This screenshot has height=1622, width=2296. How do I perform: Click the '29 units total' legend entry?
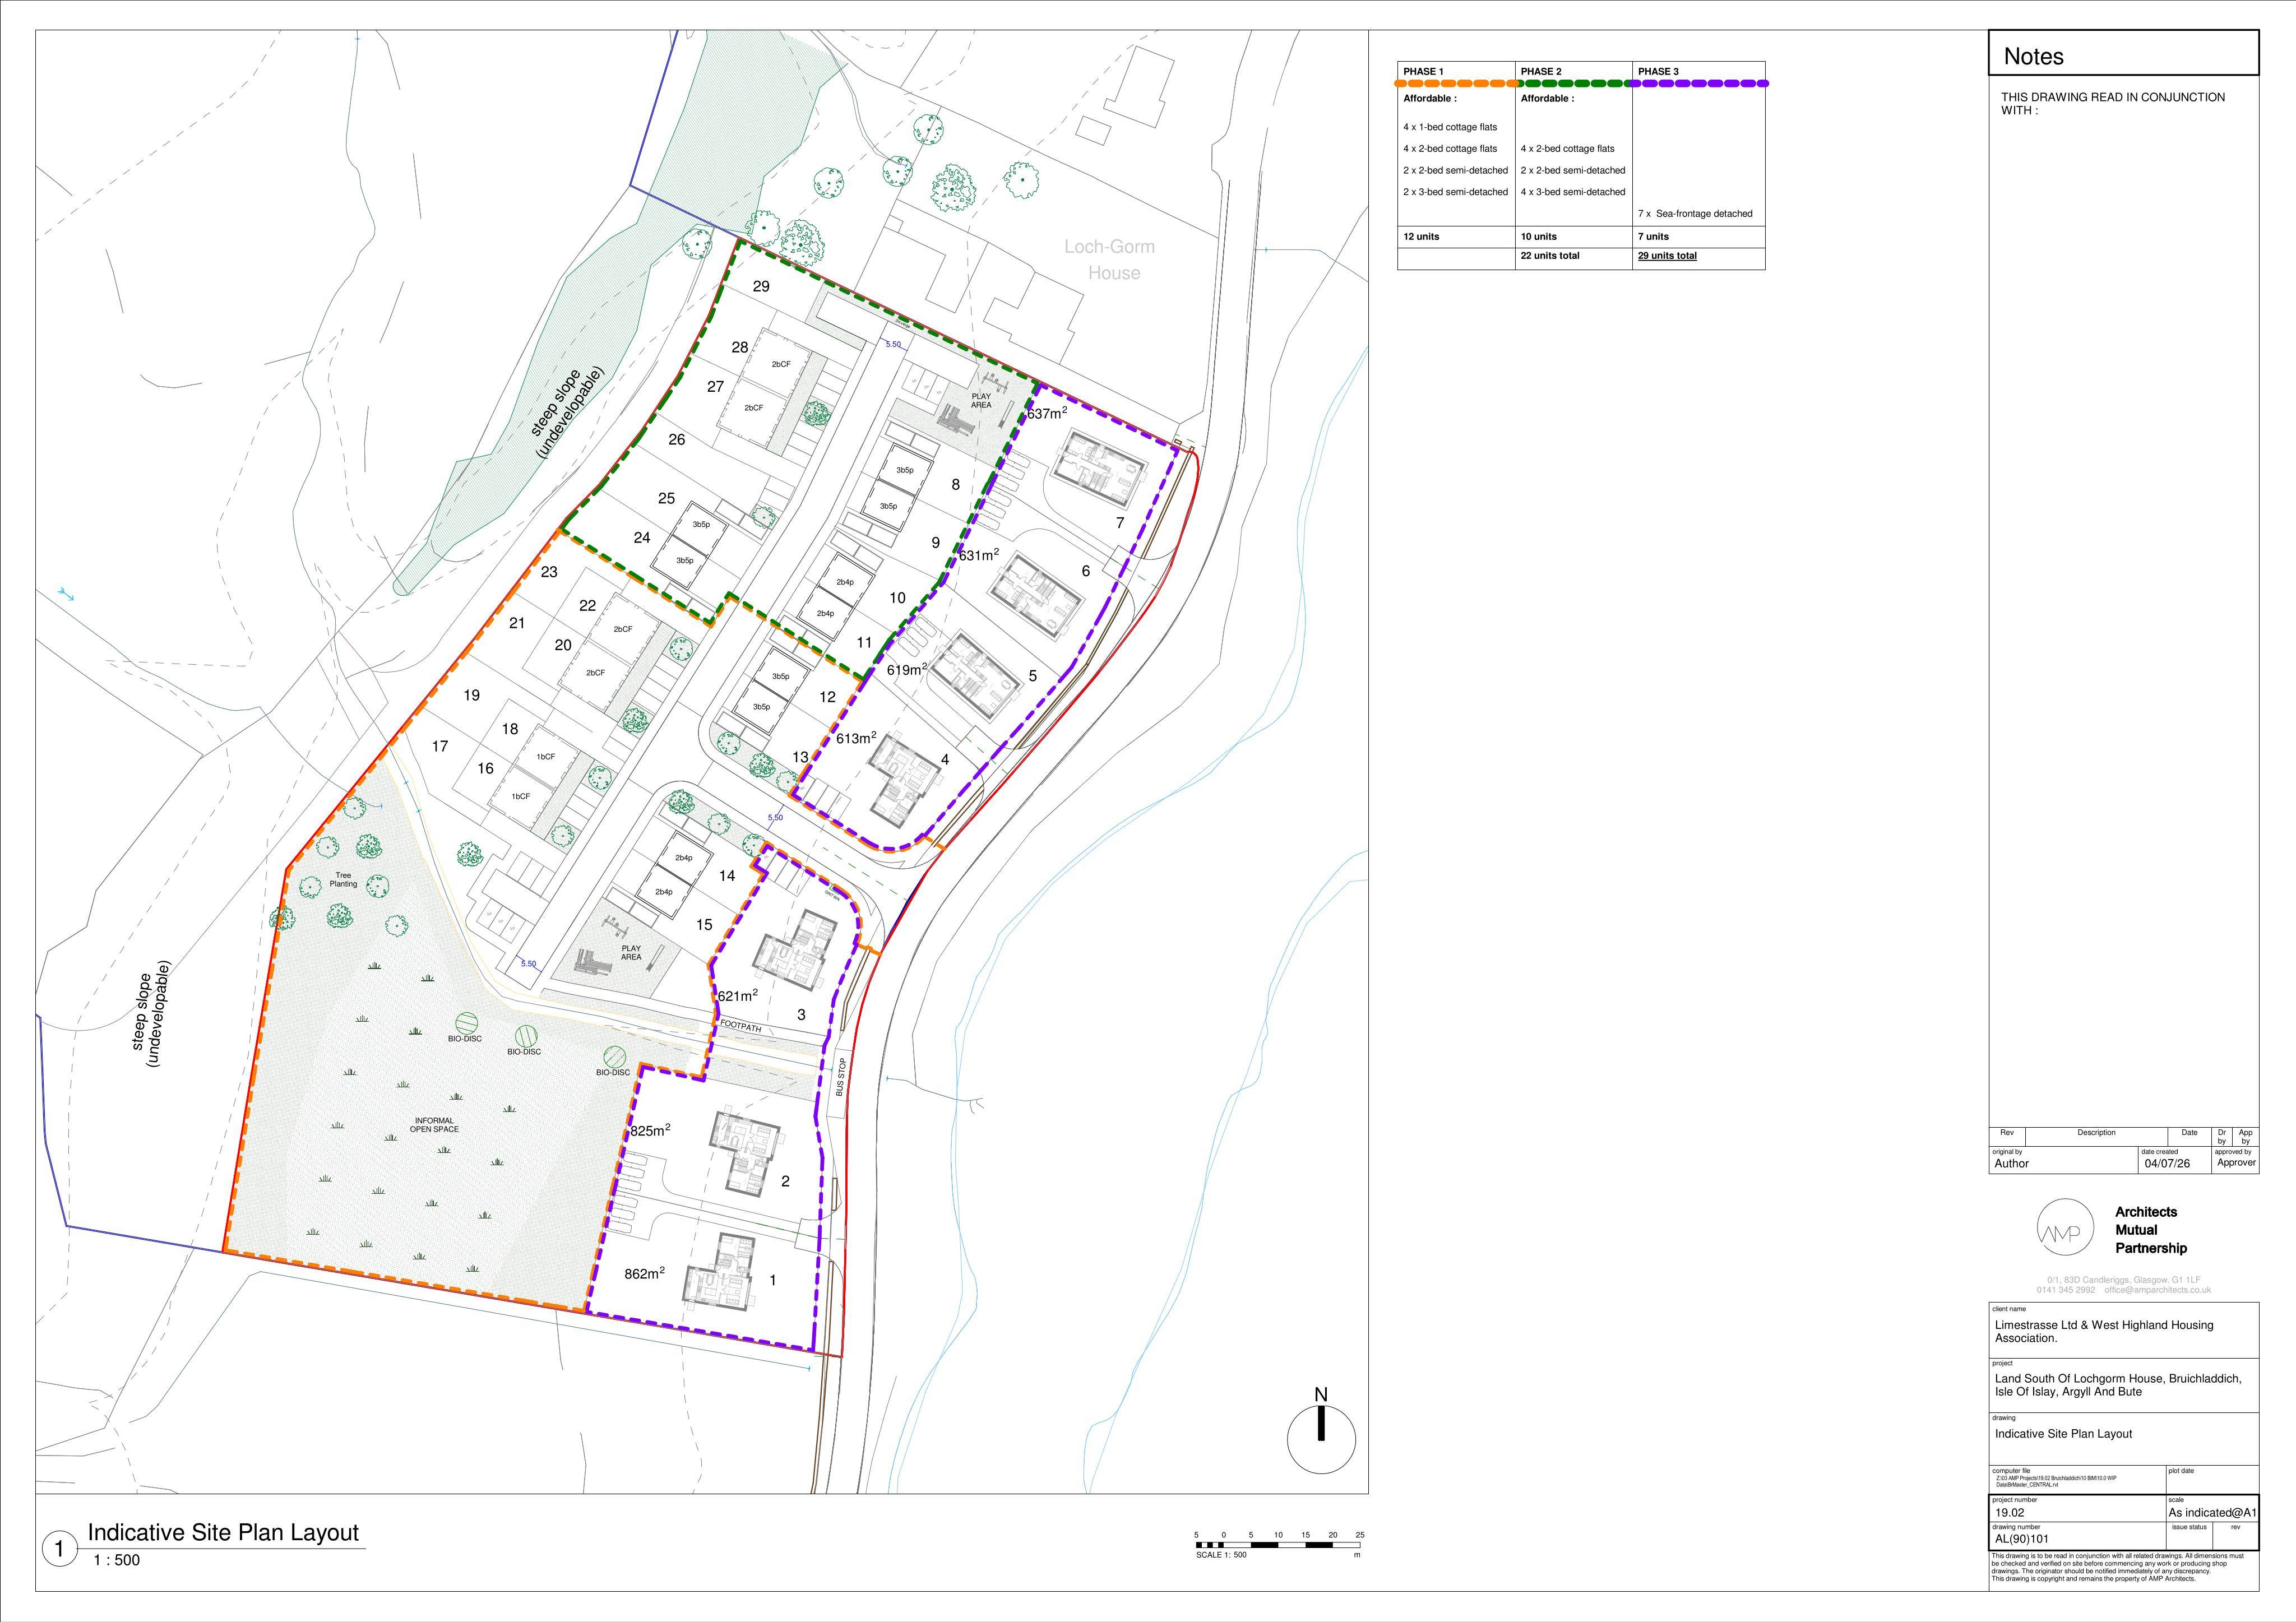click(x=1667, y=256)
